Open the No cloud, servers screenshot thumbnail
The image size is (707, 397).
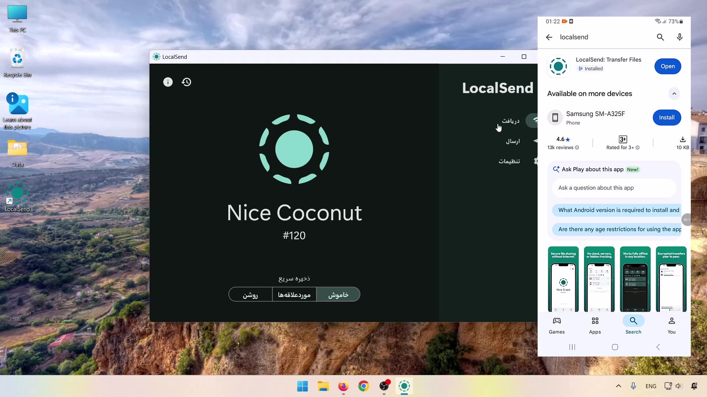pyautogui.click(x=599, y=279)
